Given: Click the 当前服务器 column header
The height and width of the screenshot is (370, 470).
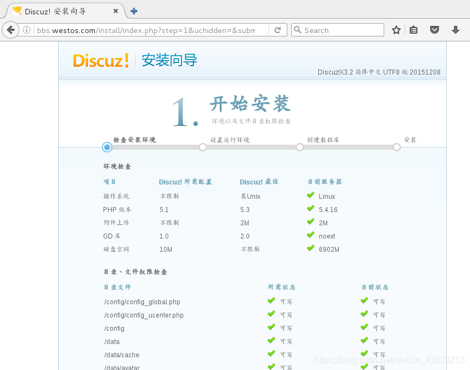Looking at the screenshot, I should click(x=324, y=182).
